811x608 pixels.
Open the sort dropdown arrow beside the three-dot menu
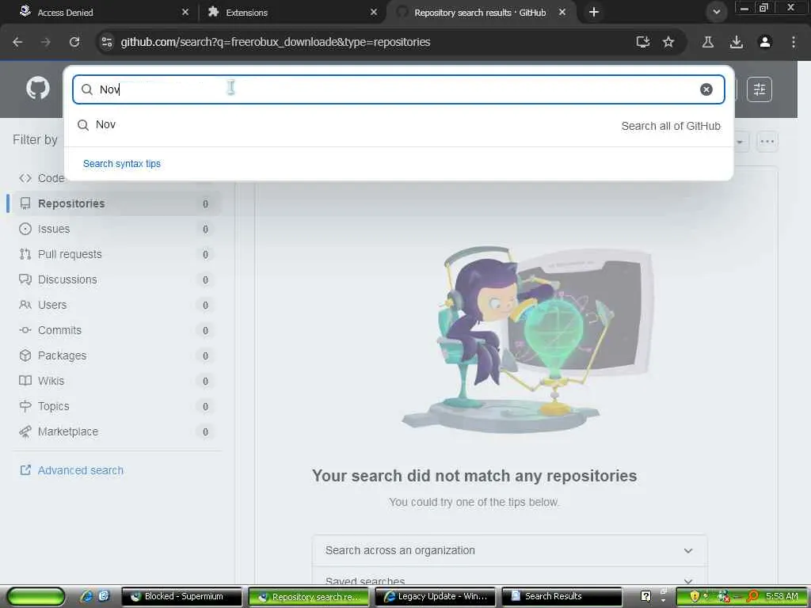(x=741, y=142)
